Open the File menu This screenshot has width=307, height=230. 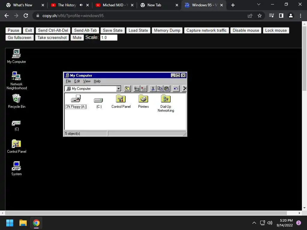coord(68,81)
